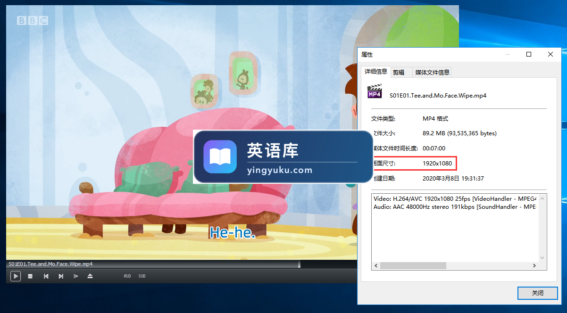Play the video in the player
Image resolution: width=567 pixels, height=313 pixels.
[16, 276]
